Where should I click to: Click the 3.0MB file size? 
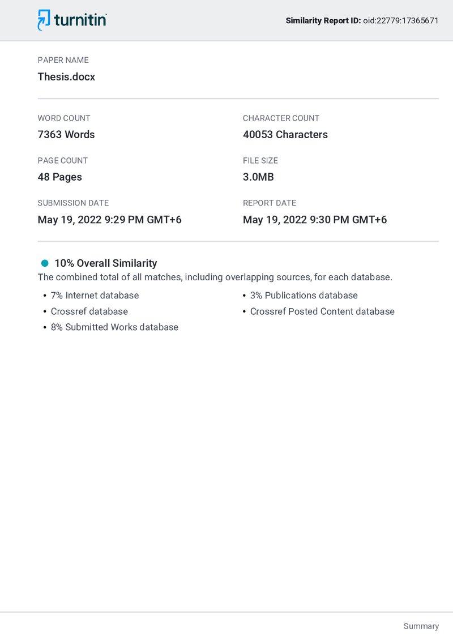(x=258, y=177)
